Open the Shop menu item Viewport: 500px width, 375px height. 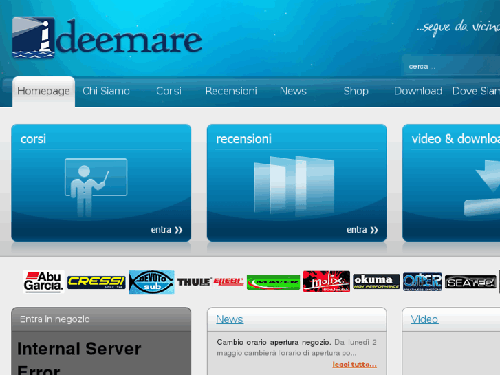tap(356, 92)
